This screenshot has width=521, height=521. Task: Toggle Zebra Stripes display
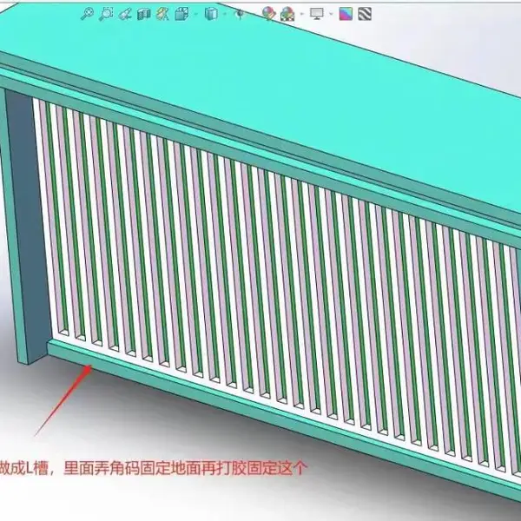click(365, 14)
